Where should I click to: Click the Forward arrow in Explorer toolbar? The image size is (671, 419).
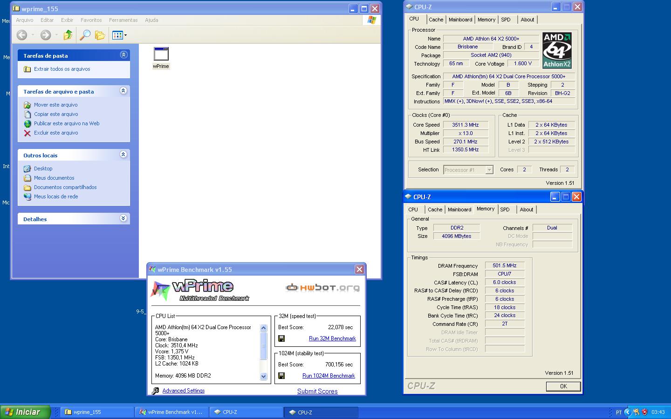click(x=45, y=35)
